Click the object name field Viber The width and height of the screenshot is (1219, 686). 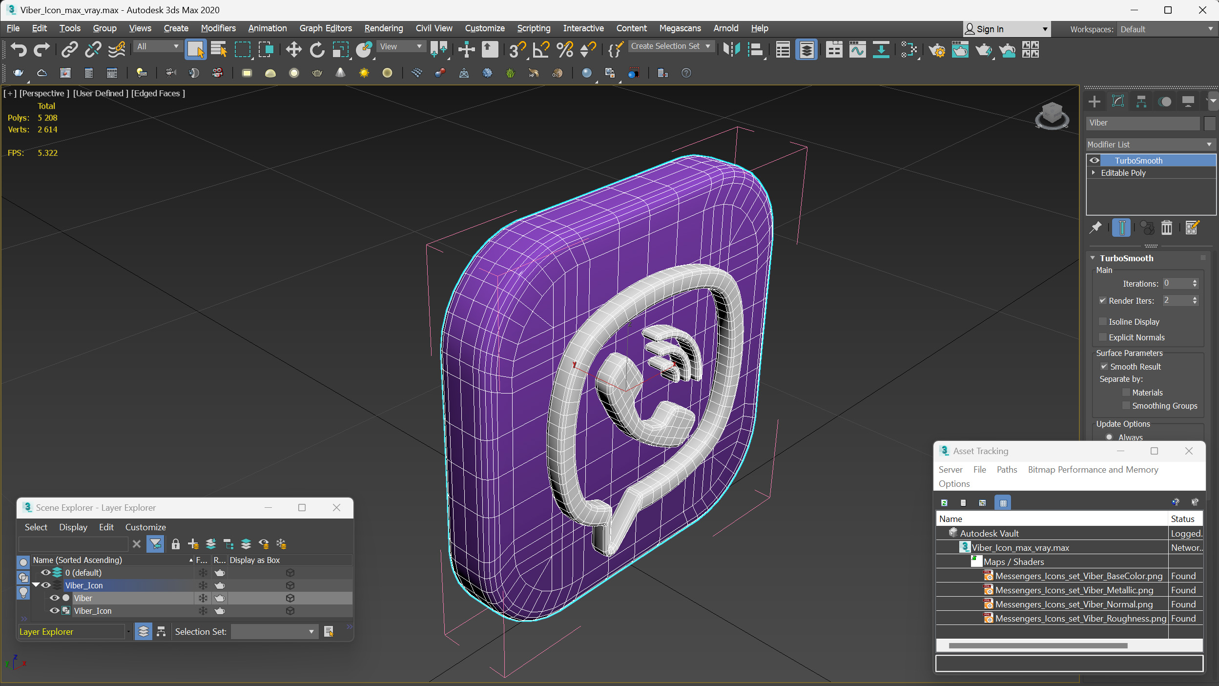(1143, 123)
